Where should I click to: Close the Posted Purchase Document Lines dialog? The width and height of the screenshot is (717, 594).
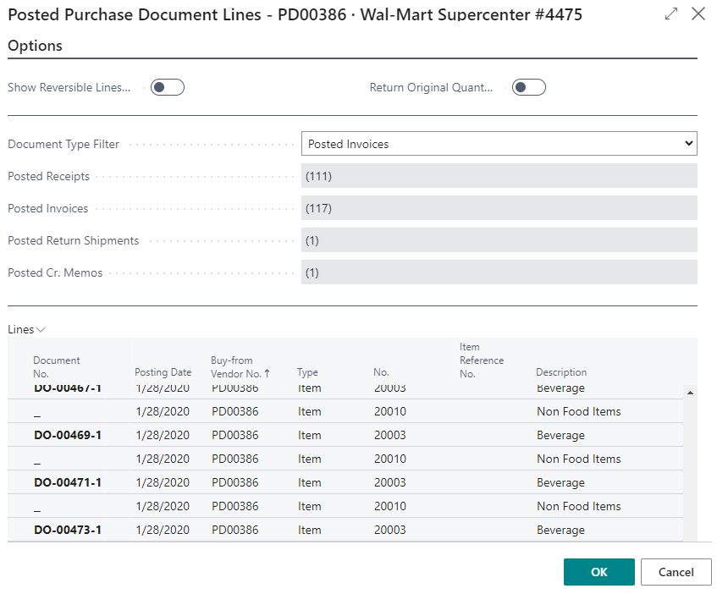point(698,14)
